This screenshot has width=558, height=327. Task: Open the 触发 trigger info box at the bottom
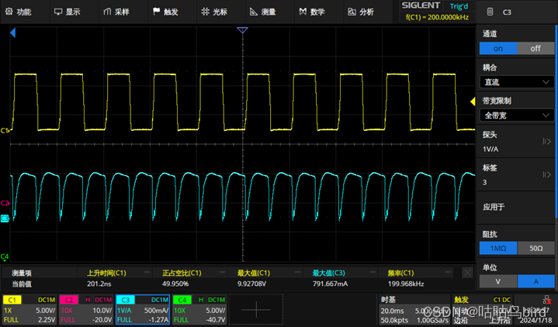coord(483,310)
